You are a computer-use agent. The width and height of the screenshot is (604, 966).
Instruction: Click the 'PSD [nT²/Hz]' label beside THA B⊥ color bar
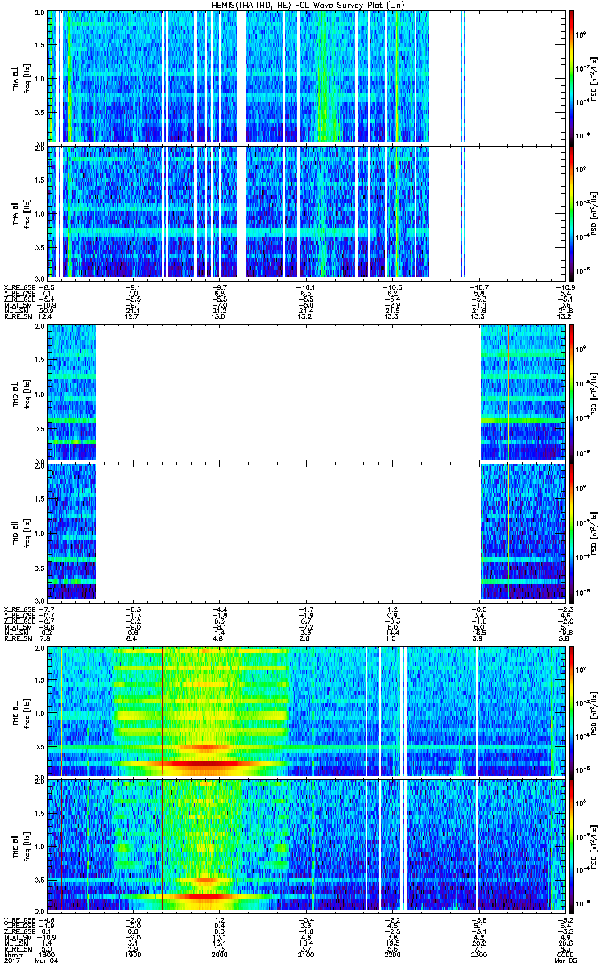click(594, 78)
